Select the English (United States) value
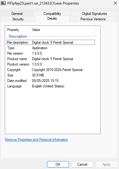119x169 pixels. 48,86
